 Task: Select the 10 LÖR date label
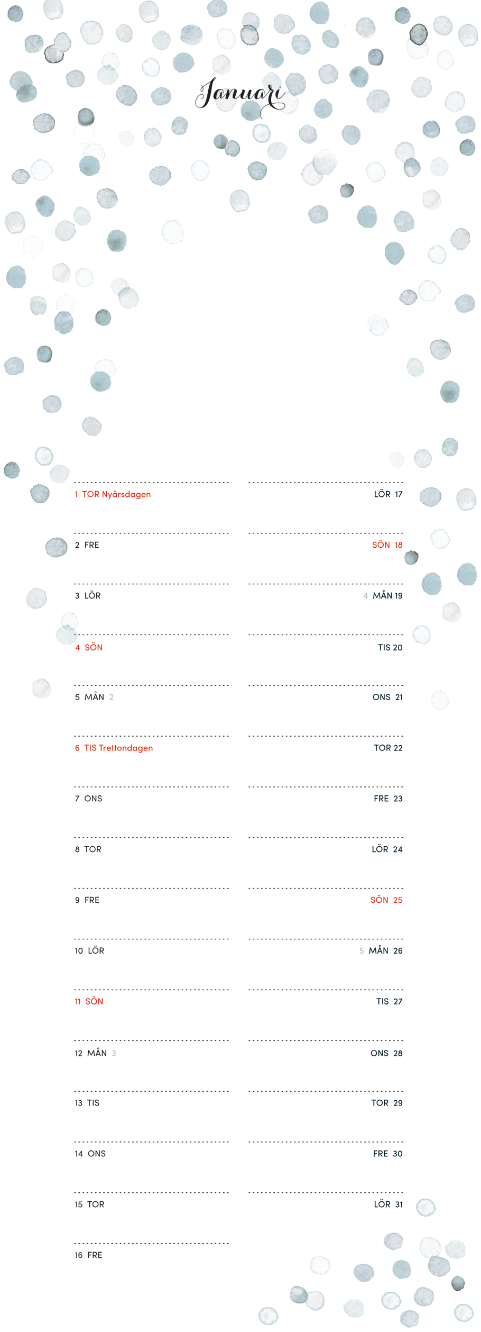pyautogui.click(x=89, y=950)
